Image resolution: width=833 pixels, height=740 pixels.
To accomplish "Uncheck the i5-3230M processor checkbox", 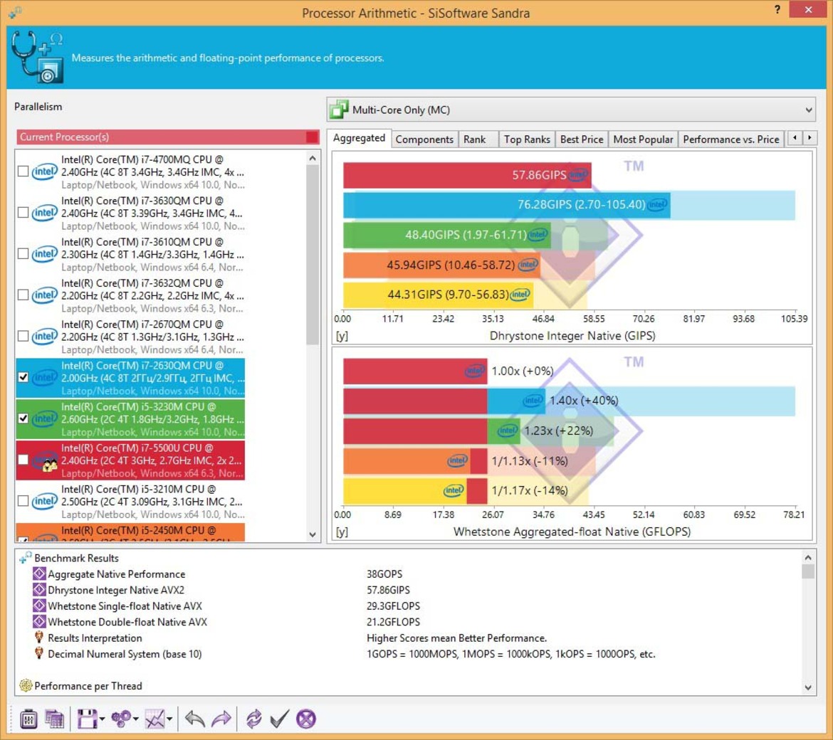I will [x=23, y=419].
